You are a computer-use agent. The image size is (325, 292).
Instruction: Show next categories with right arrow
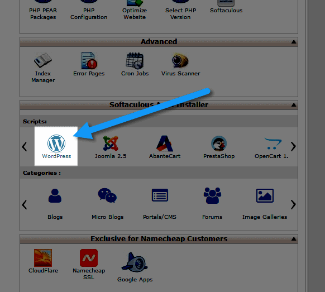293,204
